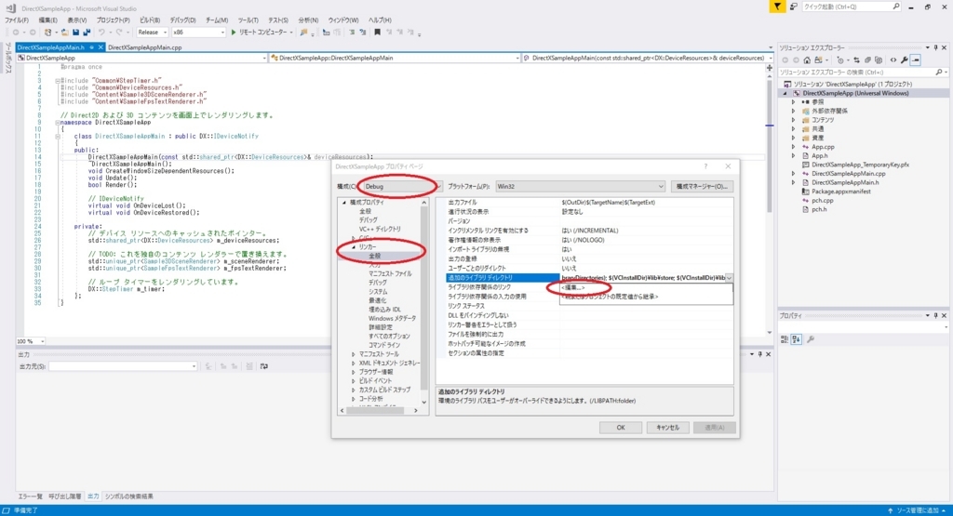
Task: Select VC++ ディレクトリ in the property tree
Action: point(380,230)
